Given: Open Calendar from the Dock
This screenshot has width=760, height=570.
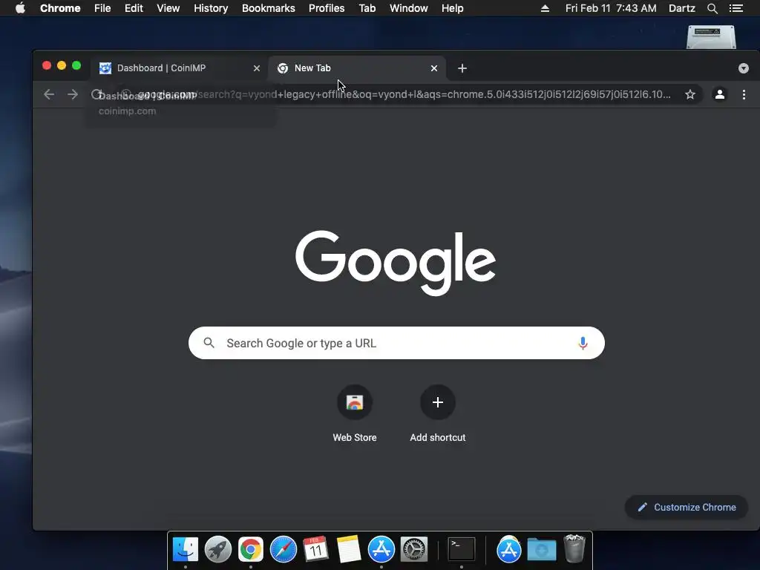Looking at the screenshot, I should coord(316,549).
